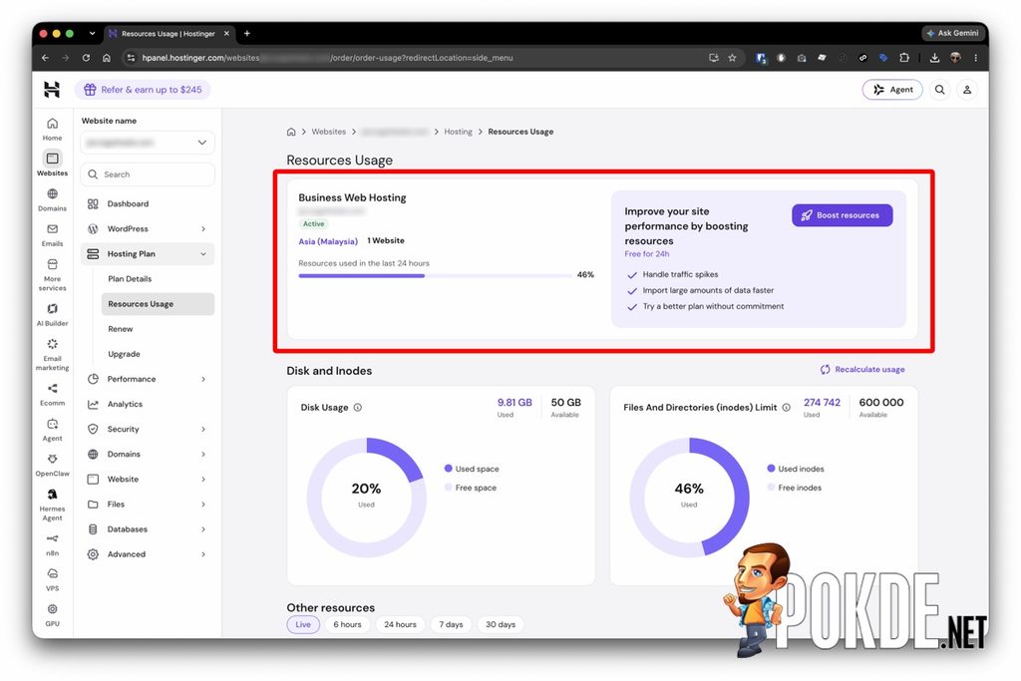Screen dimensions: 1021x681
Task: Click the resources used 46% progress bar
Action: click(435, 276)
